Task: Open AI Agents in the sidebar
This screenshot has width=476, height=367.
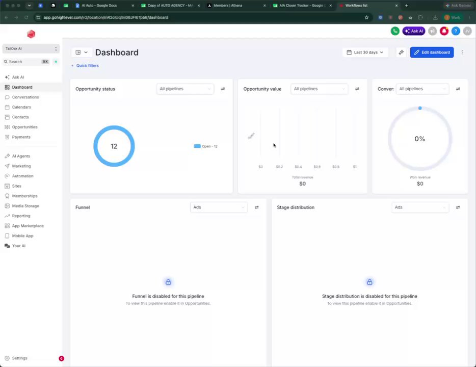Action: (31, 156)
